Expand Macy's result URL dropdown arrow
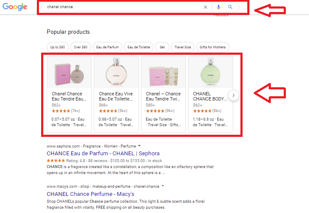Image resolution: width=309 pixels, height=213 pixels. pos(162,186)
